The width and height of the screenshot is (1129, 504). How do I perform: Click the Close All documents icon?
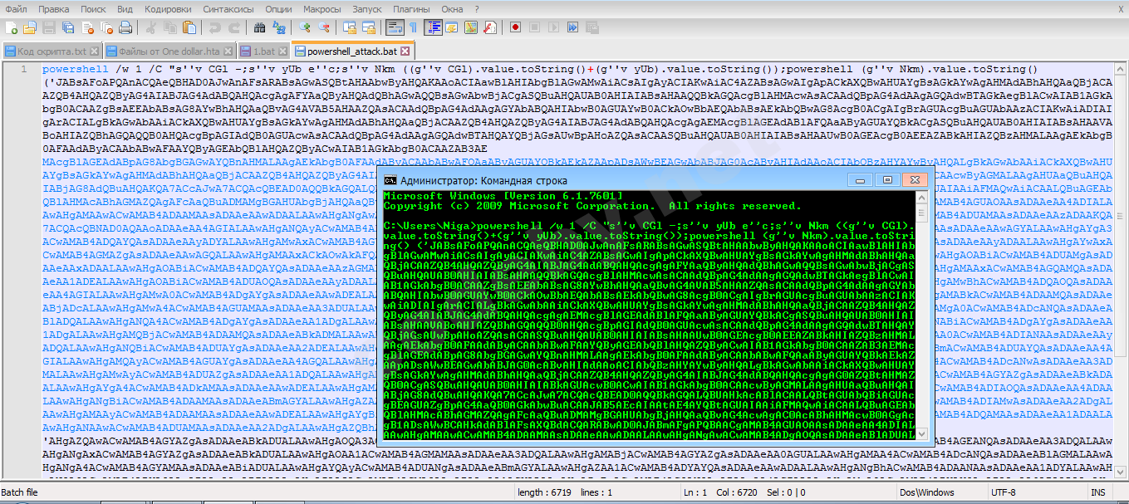(x=106, y=27)
